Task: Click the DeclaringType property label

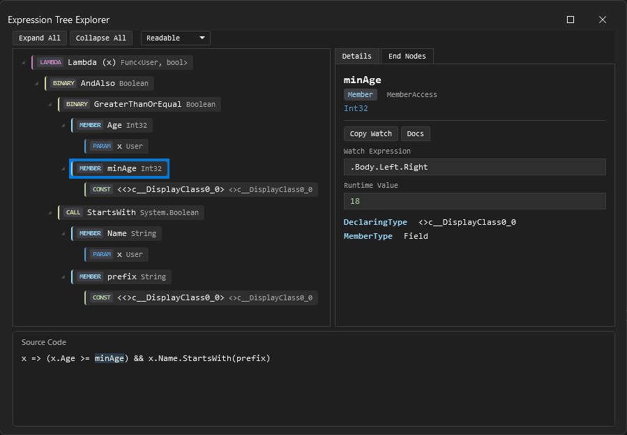Action: click(375, 222)
